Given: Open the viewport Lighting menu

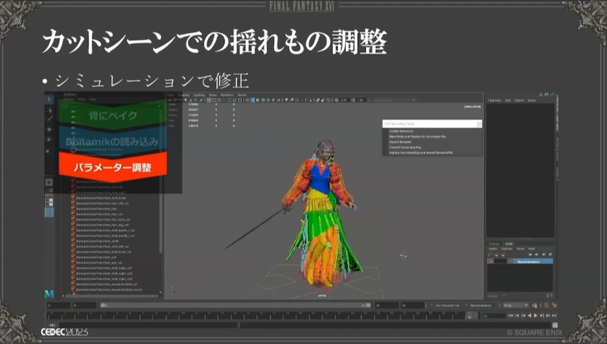Looking at the screenshot, I should (199, 95).
